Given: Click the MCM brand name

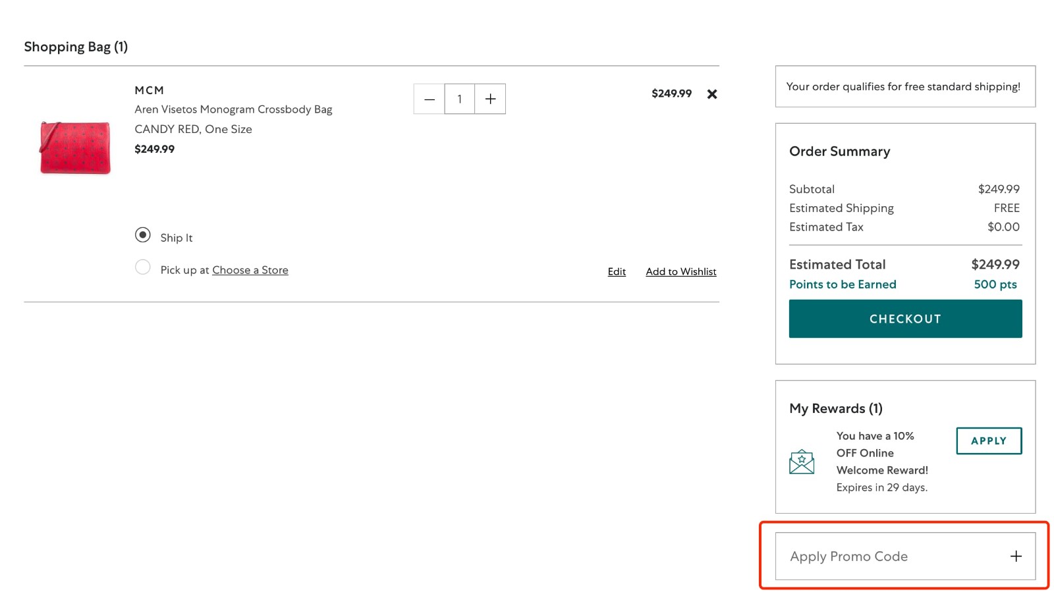Looking at the screenshot, I should click(150, 90).
